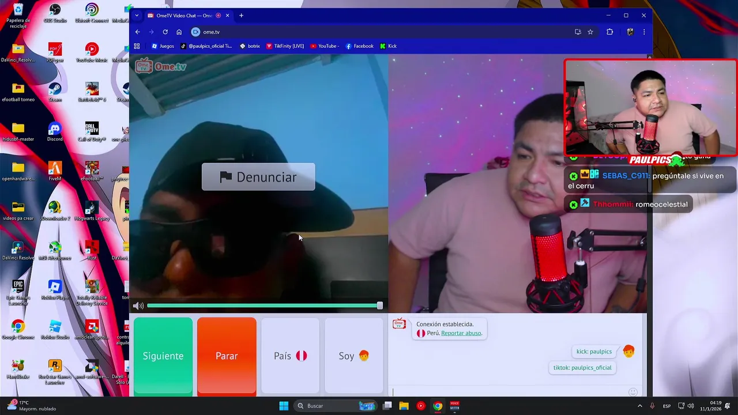Click the Reportar abuso link
Viewport: 738px width, 415px height.
(x=461, y=333)
